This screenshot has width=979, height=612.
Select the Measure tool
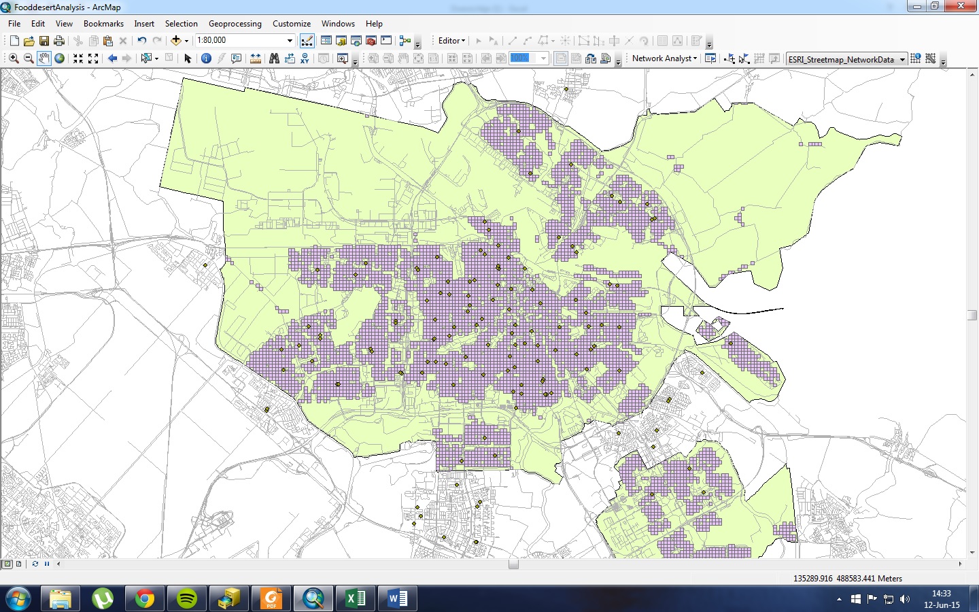point(255,58)
